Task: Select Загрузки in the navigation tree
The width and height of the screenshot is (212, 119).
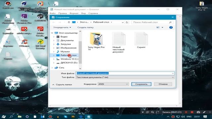Action: point(66,44)
